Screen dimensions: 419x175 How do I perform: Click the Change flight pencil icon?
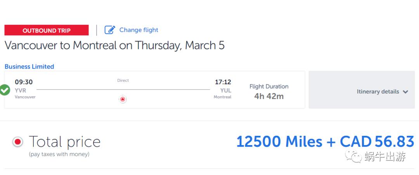[110, 30]
